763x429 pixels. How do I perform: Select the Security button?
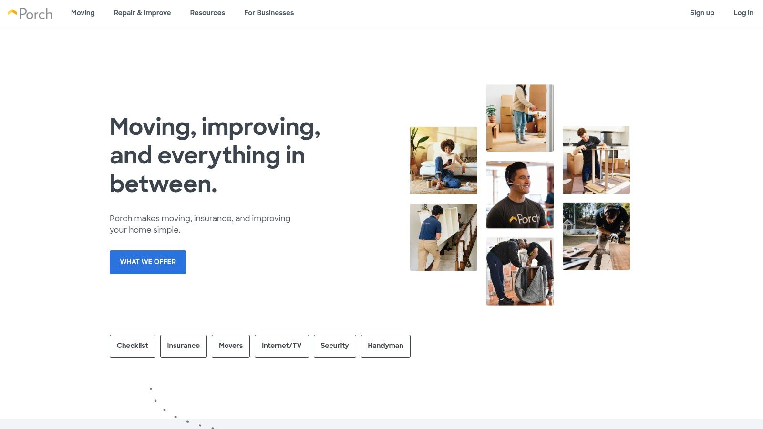coord(335,346)
